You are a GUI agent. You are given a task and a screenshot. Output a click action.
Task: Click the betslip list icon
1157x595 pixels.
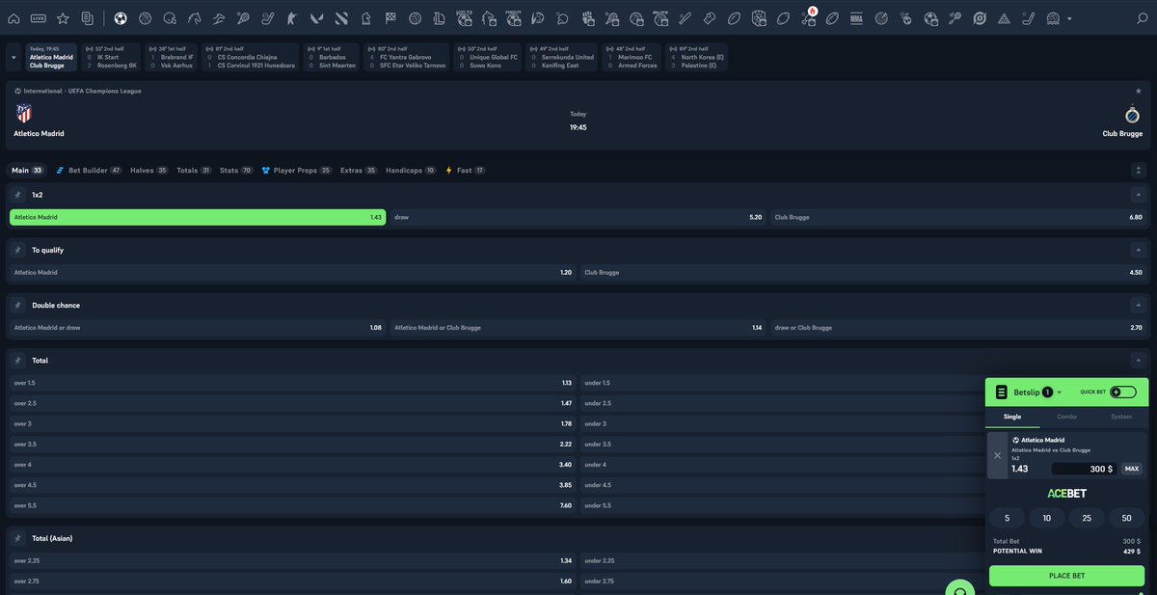tap(1001, 392)
